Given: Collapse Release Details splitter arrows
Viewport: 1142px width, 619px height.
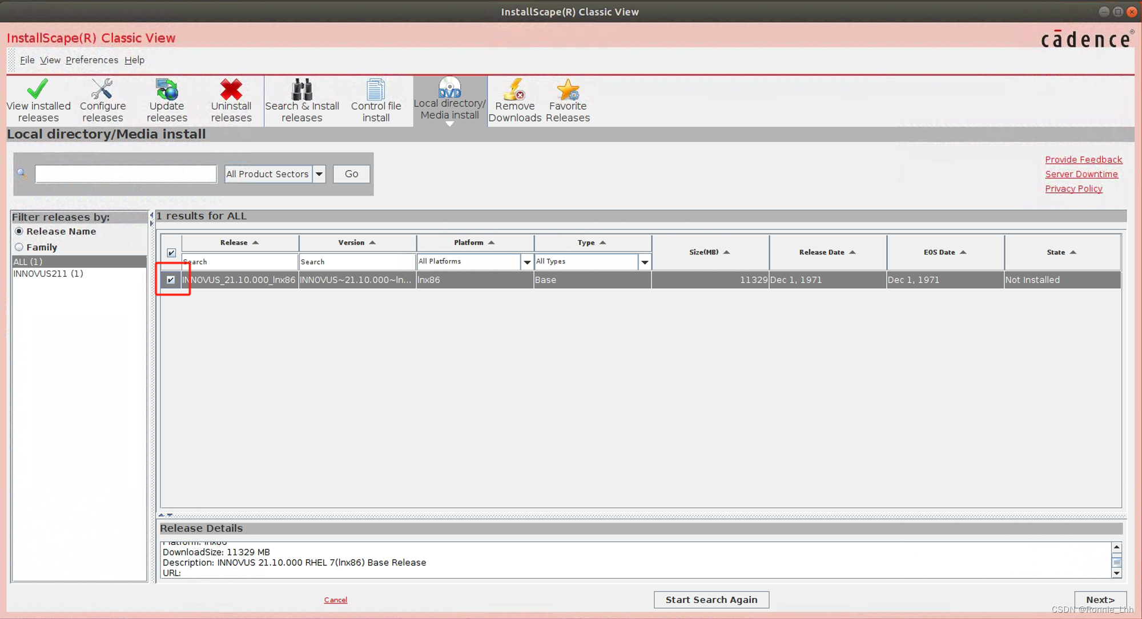Looking at the screenshot, I should pyautogui.click(x=166, y=515).
